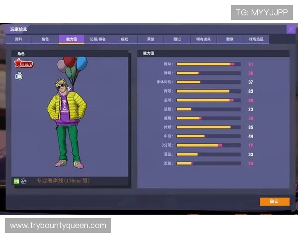The image size is (298, 238).
Task: Click the character avatar holding balloons
Action: [x=68, y=113]
